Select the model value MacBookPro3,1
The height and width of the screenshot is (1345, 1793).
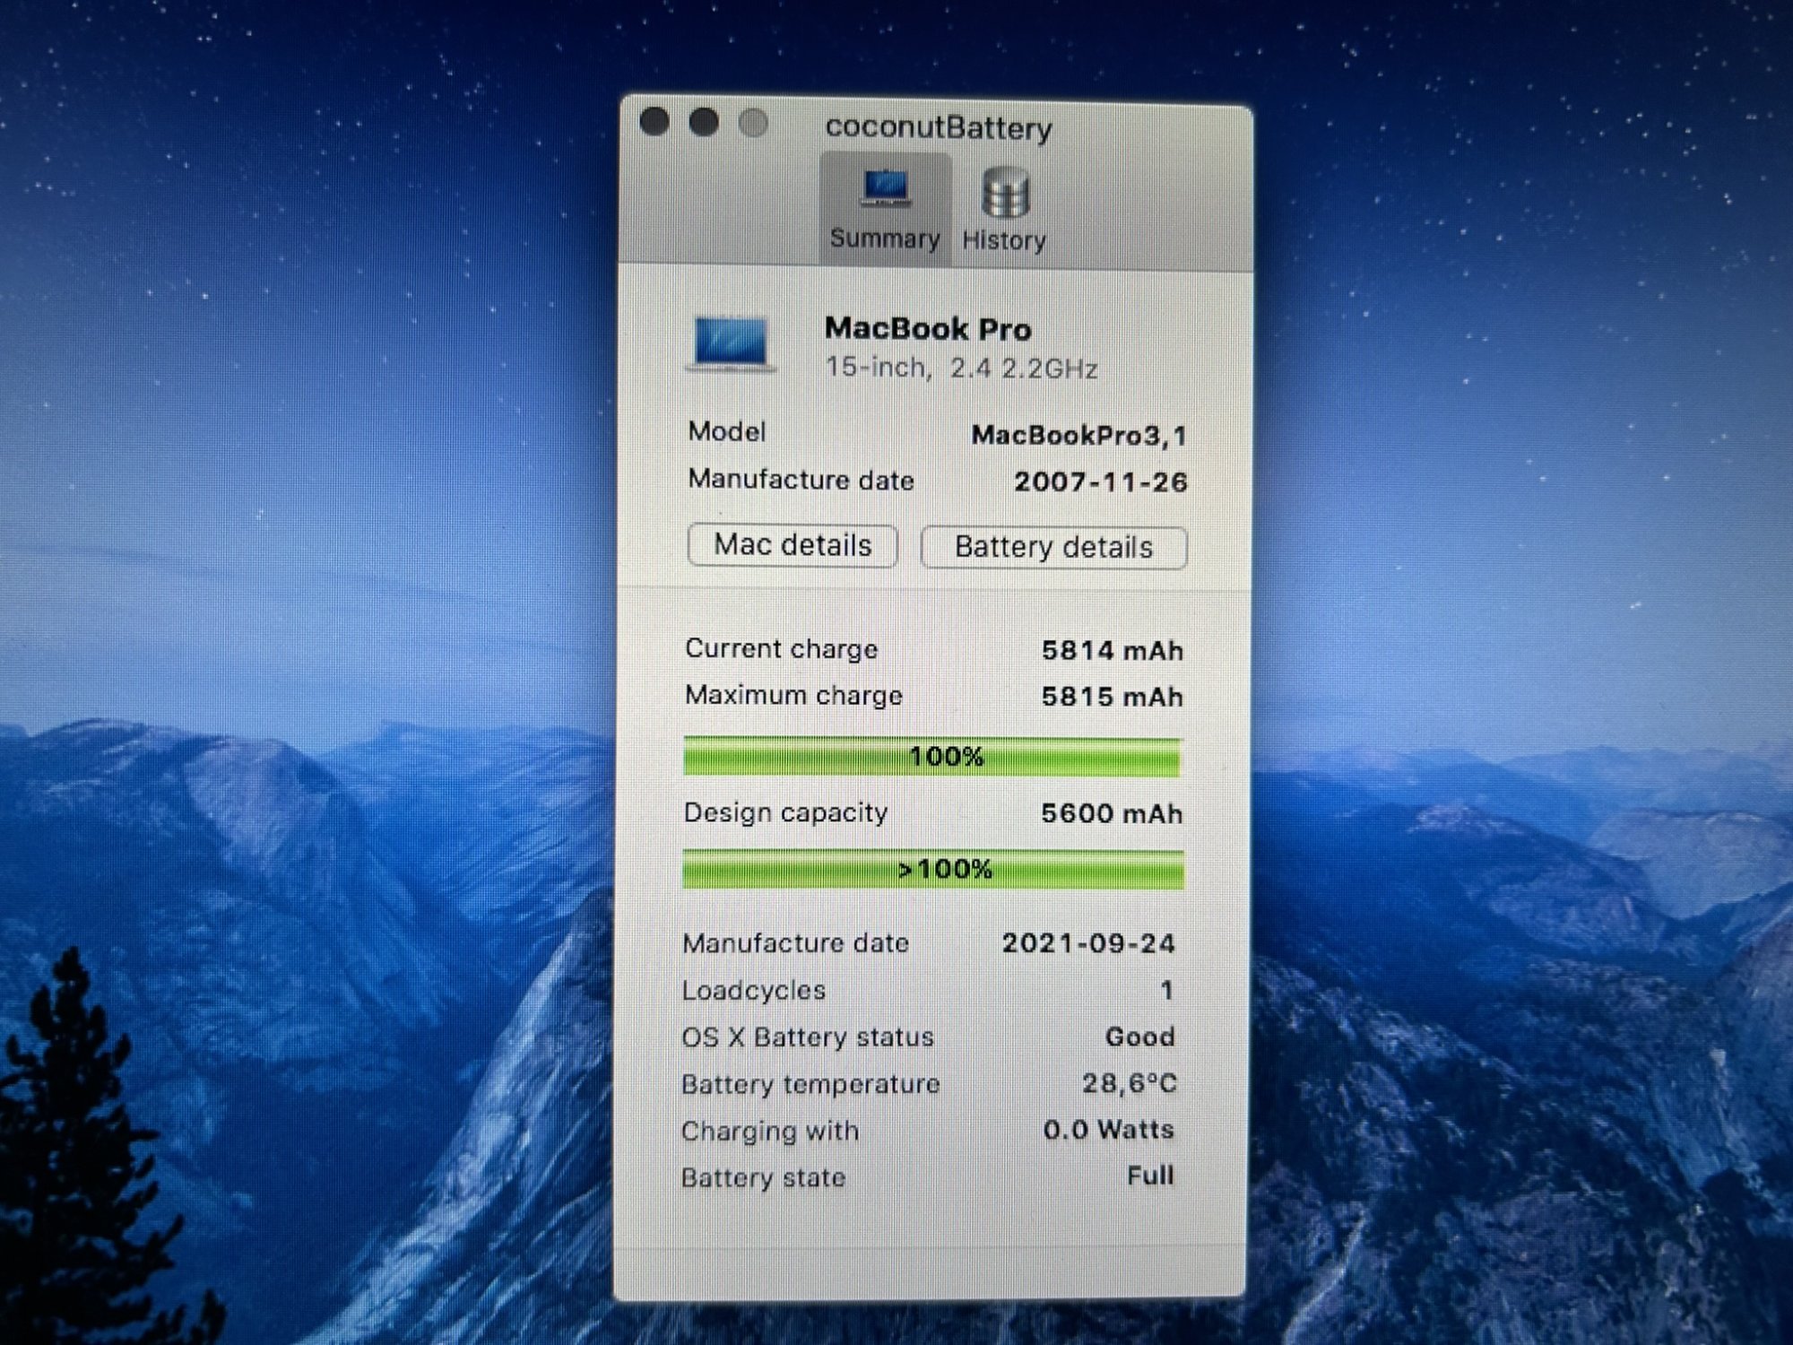pos(1079,436)
